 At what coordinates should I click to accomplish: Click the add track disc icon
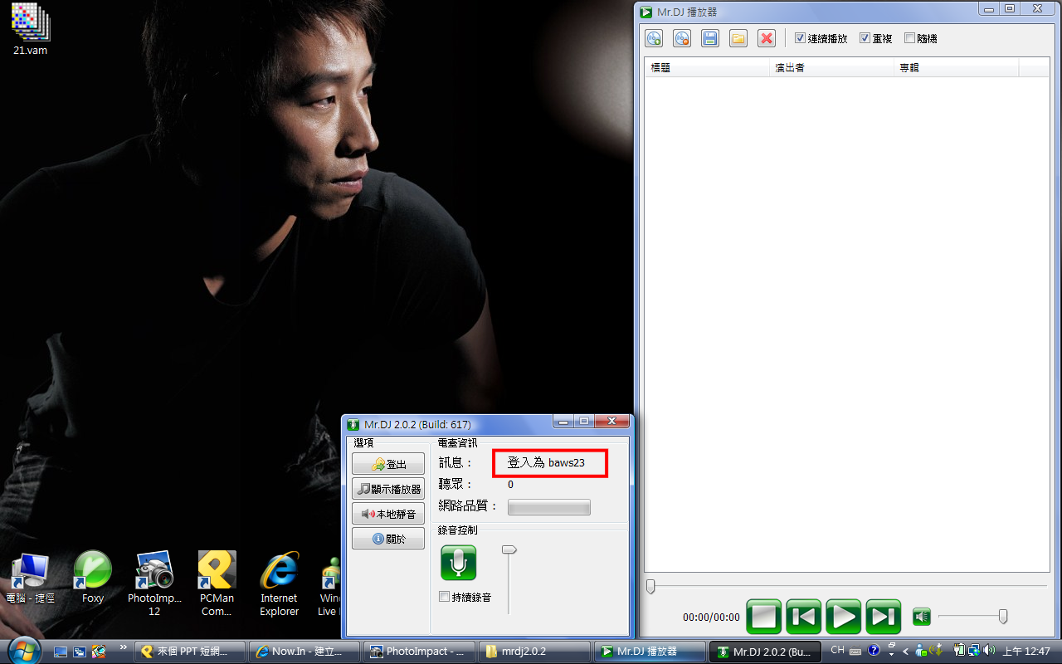[654, 38]
